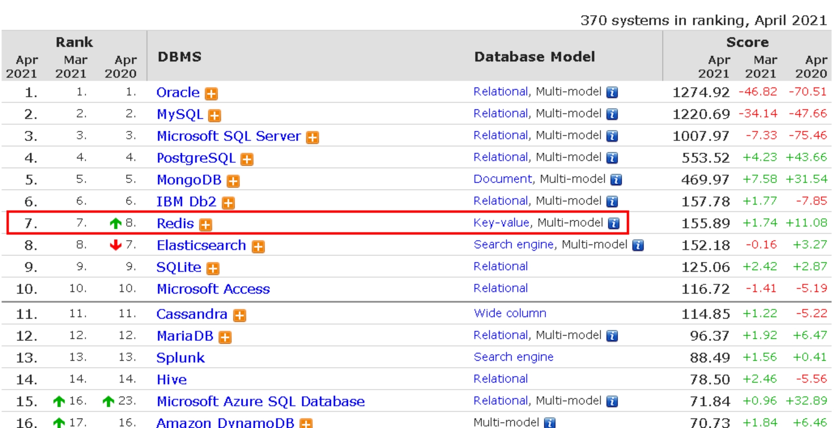Open the Amazon DynamoDB link
This screenshot has width=834, height=428.
coord(225,423)
